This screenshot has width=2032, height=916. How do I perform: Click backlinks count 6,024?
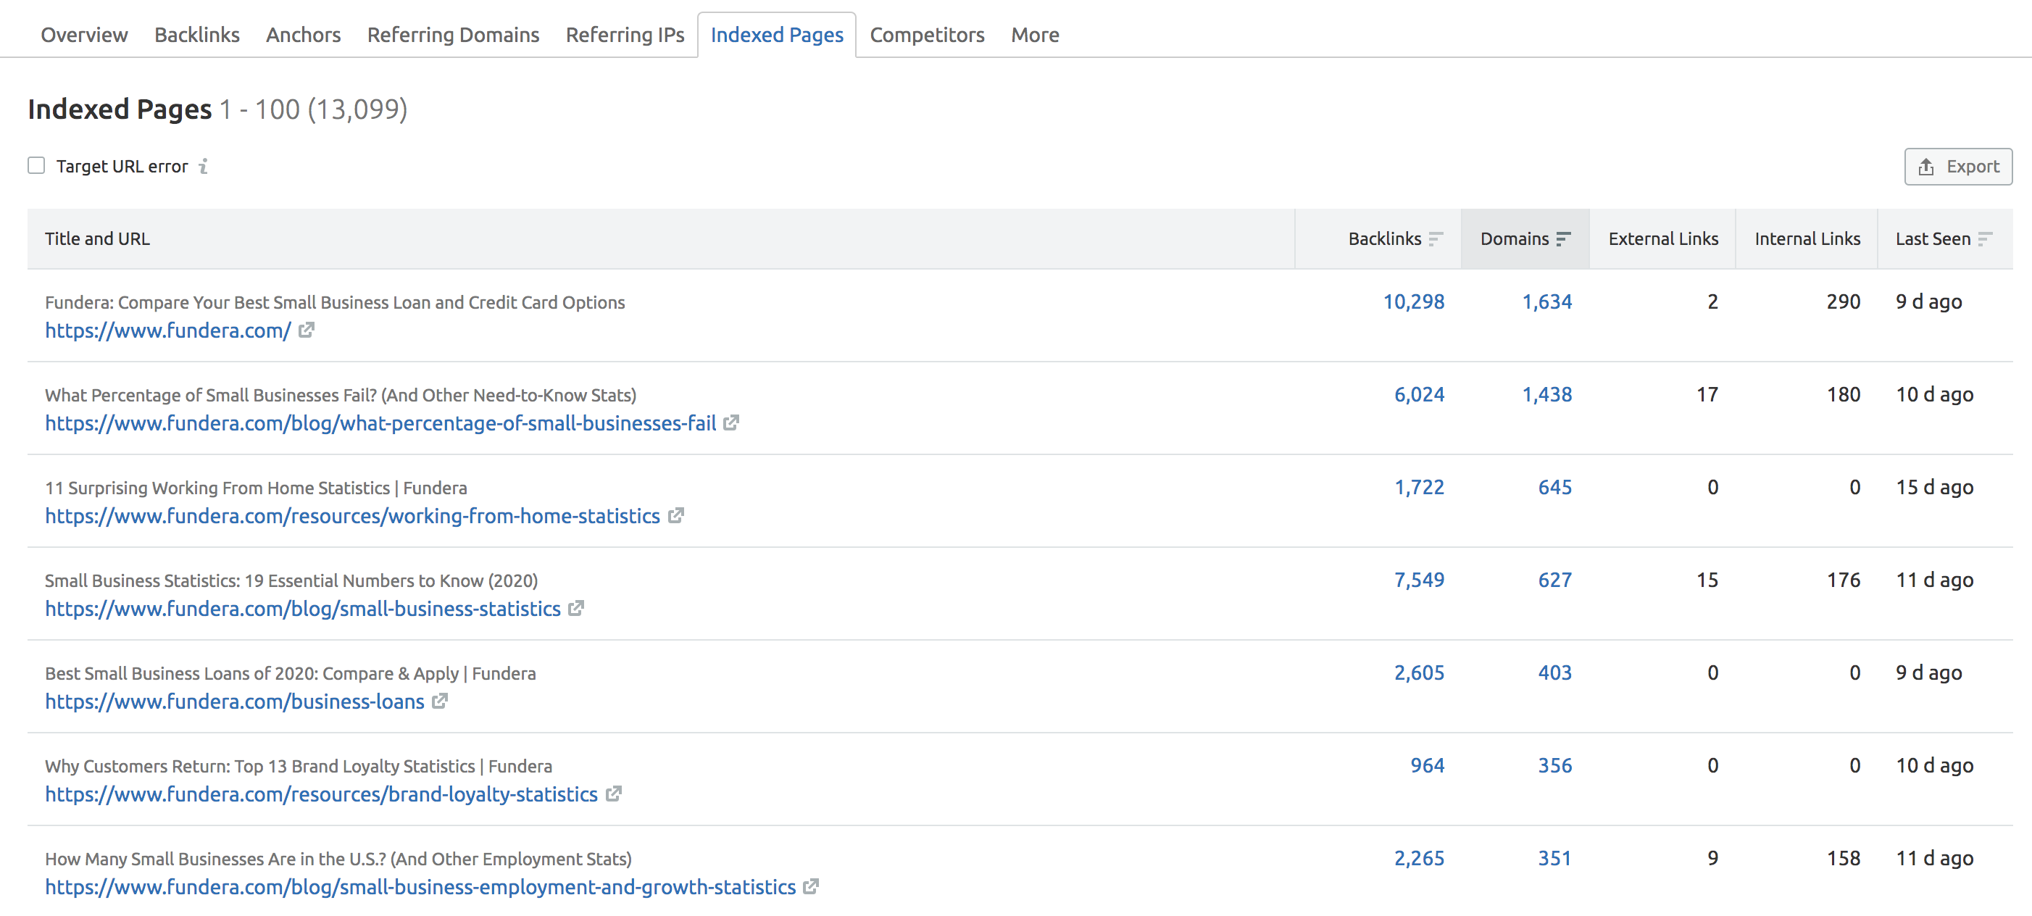[1419, 394]
